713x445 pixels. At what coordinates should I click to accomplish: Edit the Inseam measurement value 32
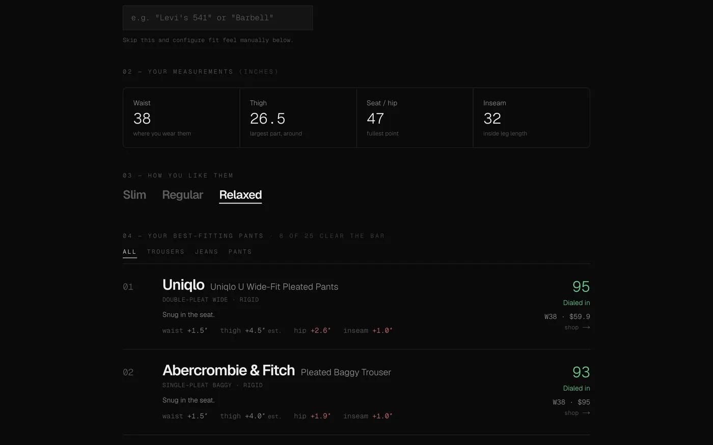[x=492, y=118]
